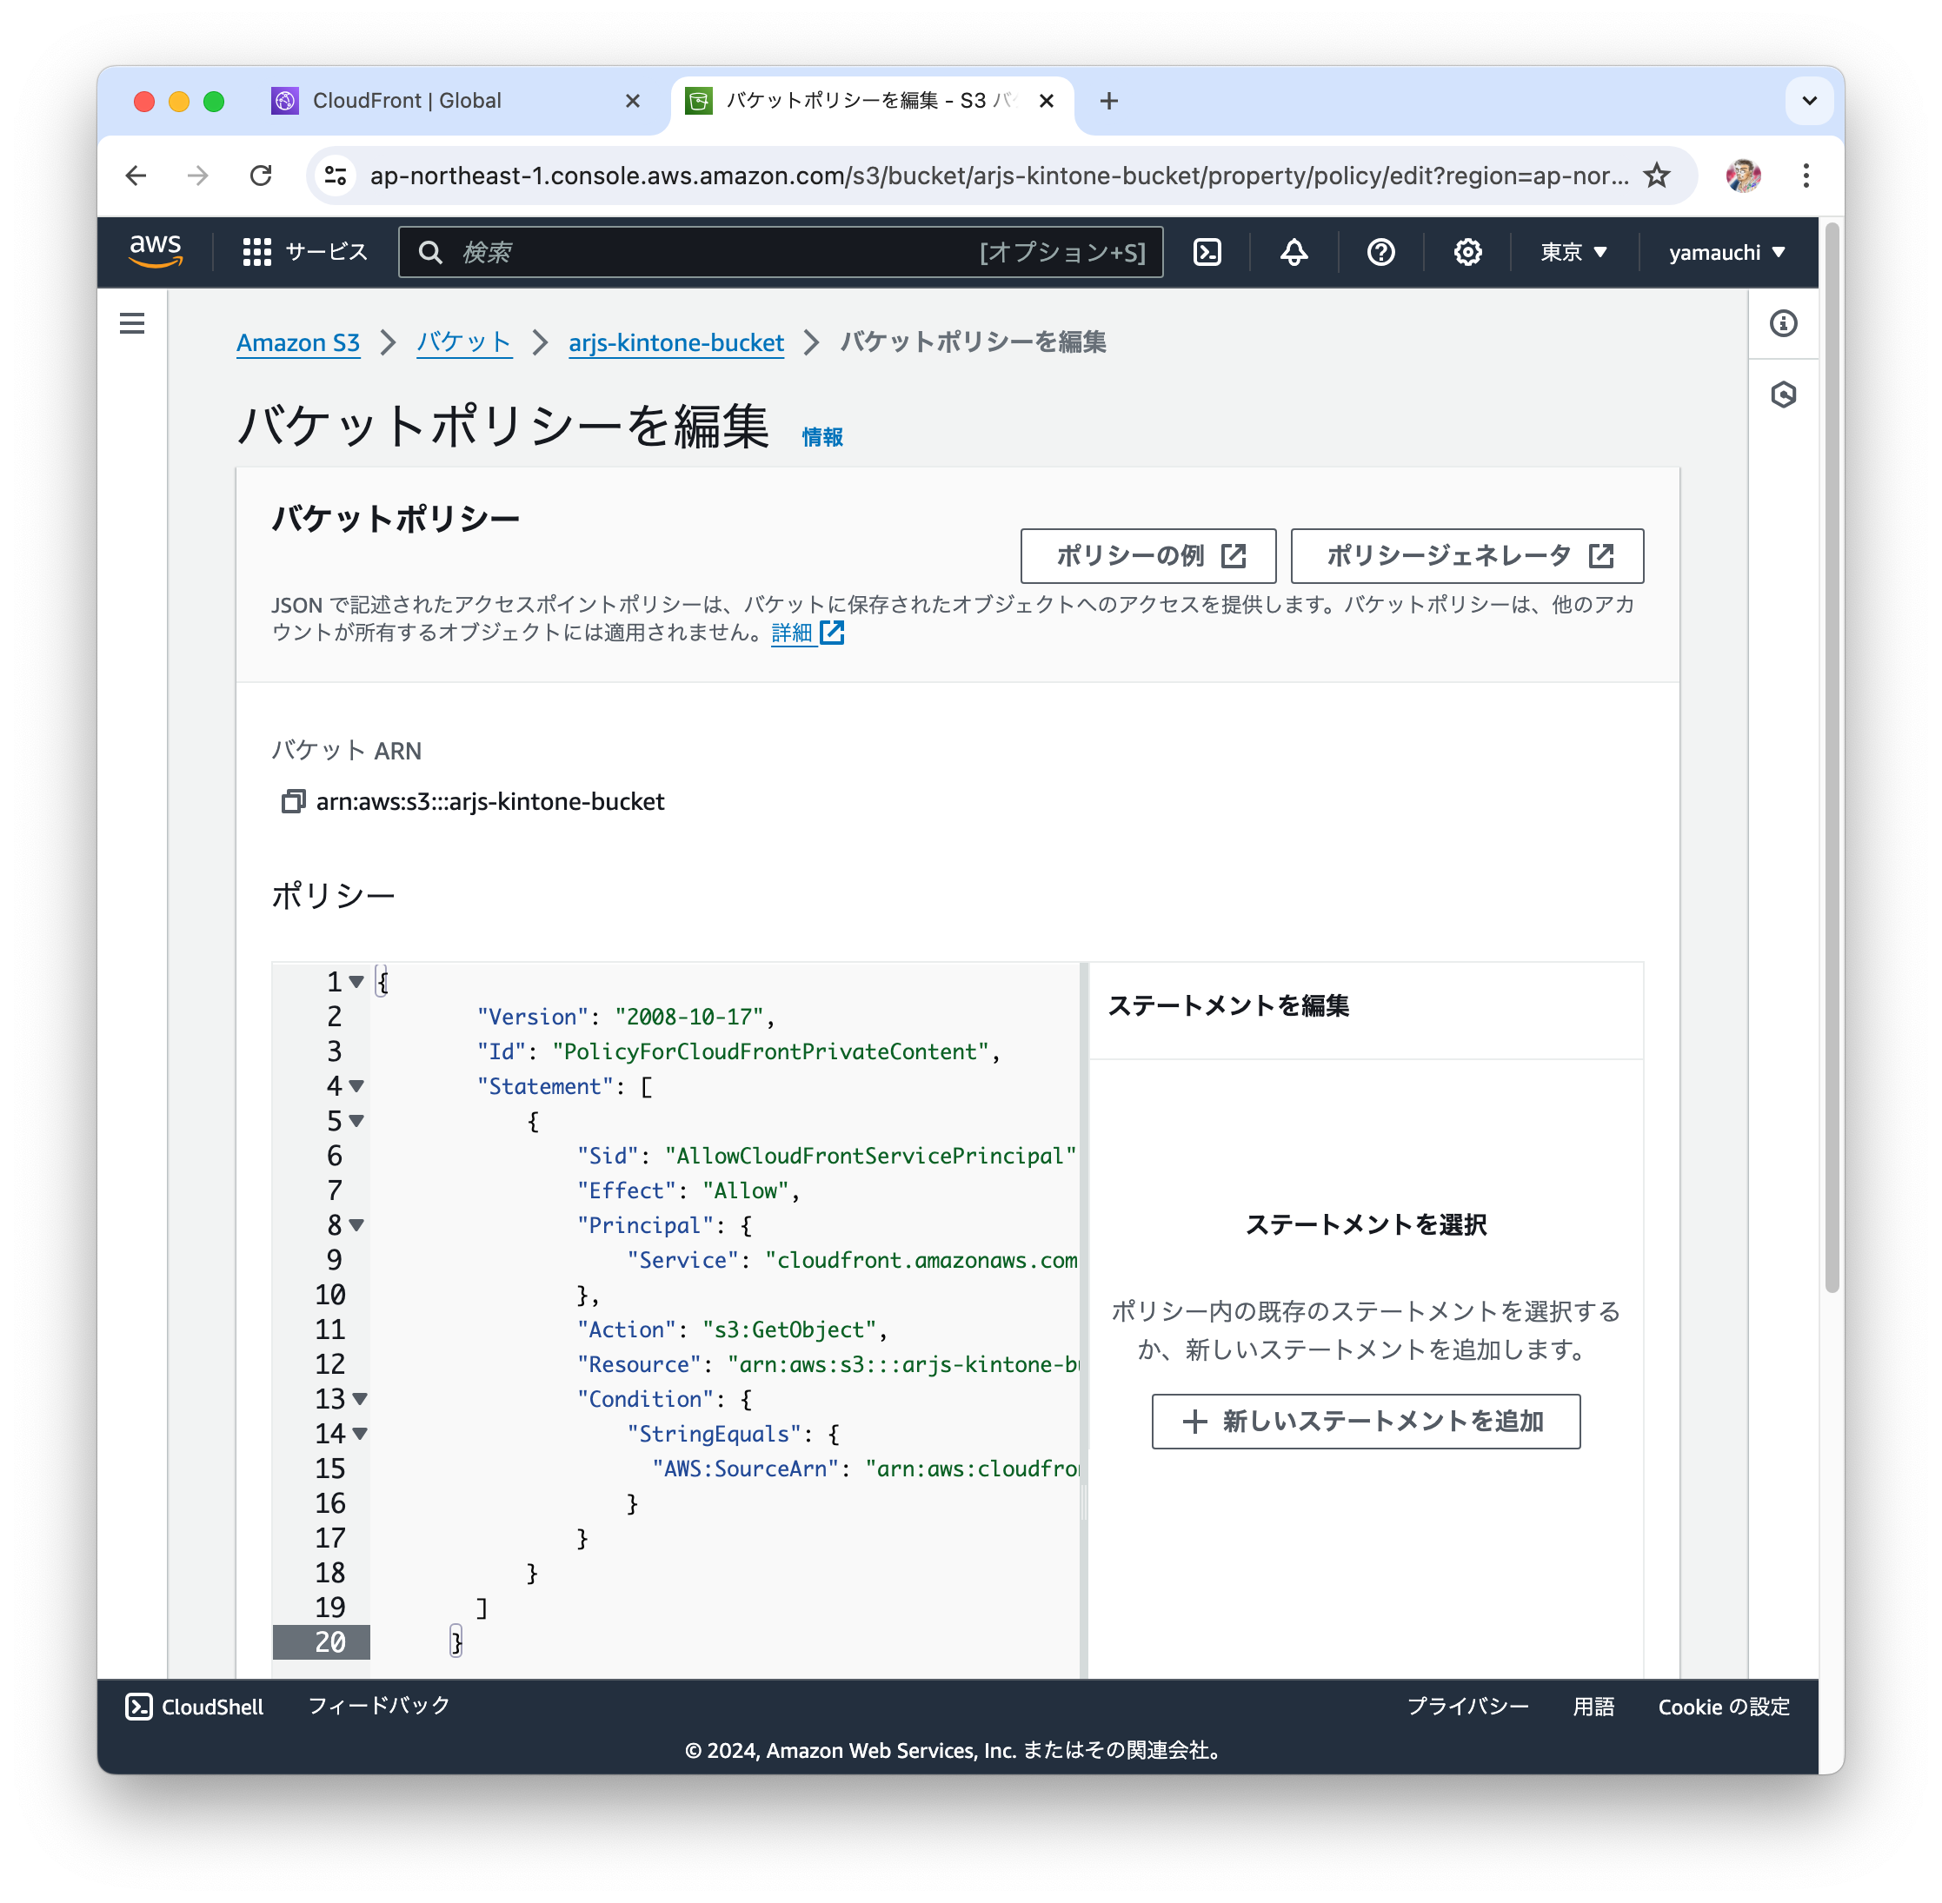This screenshot has width=1942, height=1903.
Task: Click the "AWS:SourceArn" key in editor
Action: click(745, 1469)
